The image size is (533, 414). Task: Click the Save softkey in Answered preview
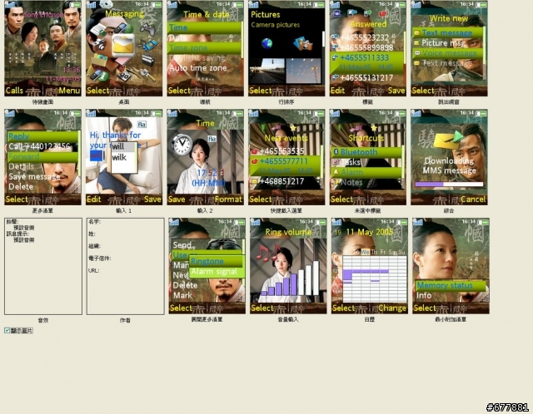click(x=396, y=91)
